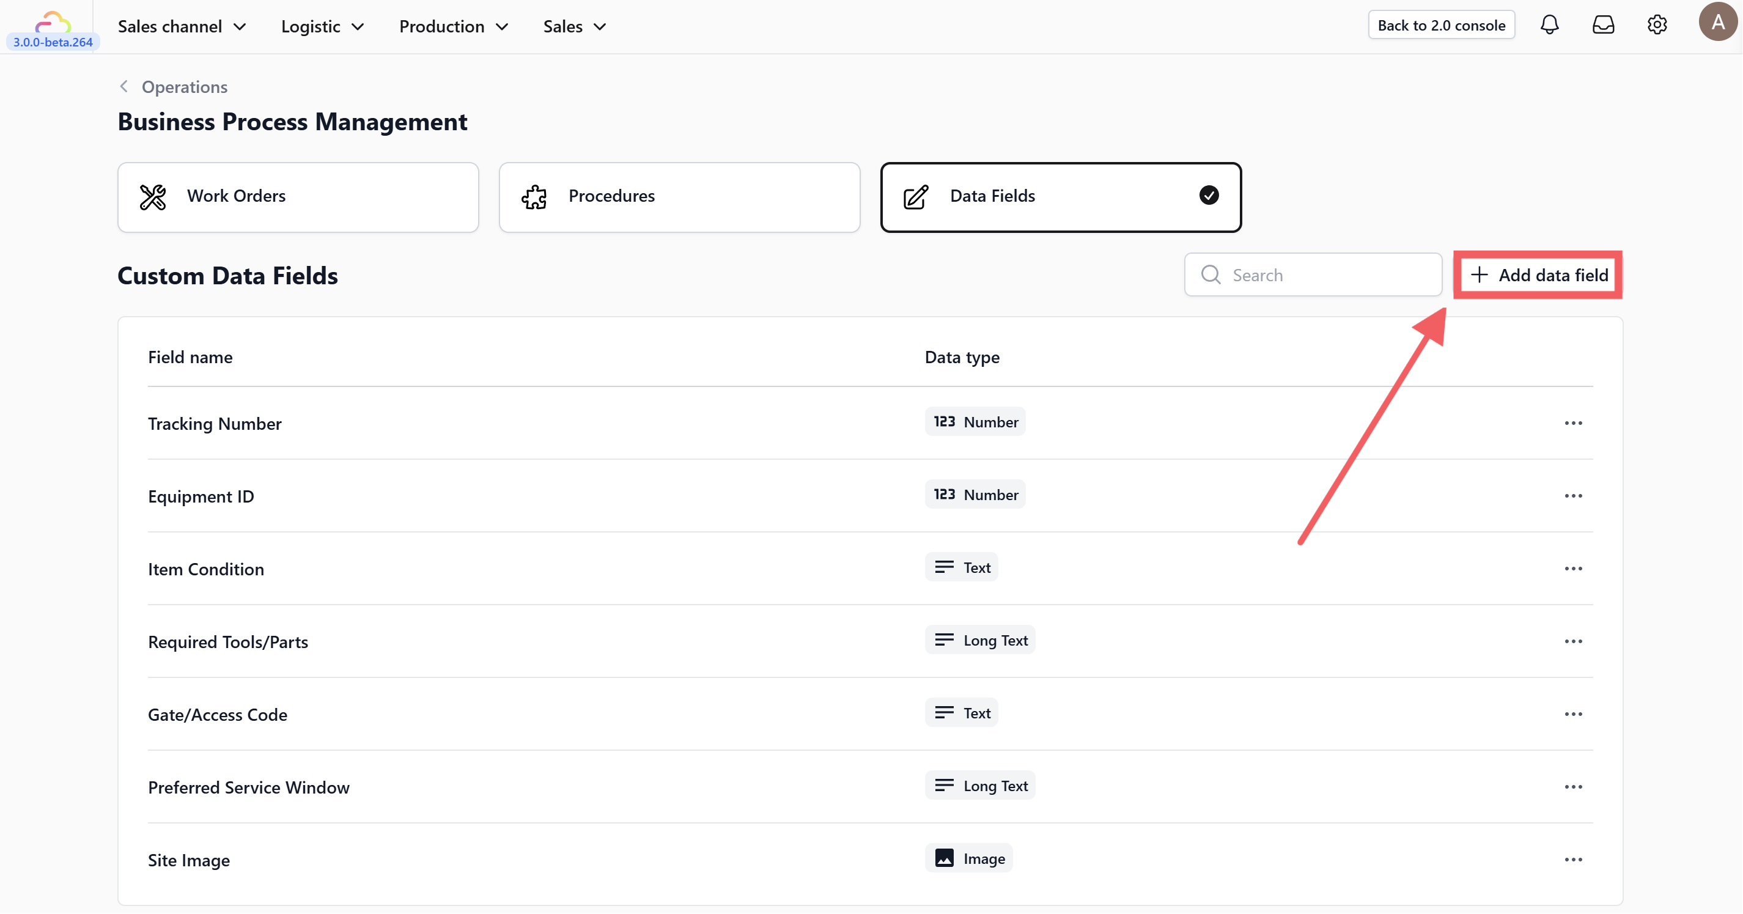
Task: Open options menu for Tracking Number
Action: coord(1573,424)
